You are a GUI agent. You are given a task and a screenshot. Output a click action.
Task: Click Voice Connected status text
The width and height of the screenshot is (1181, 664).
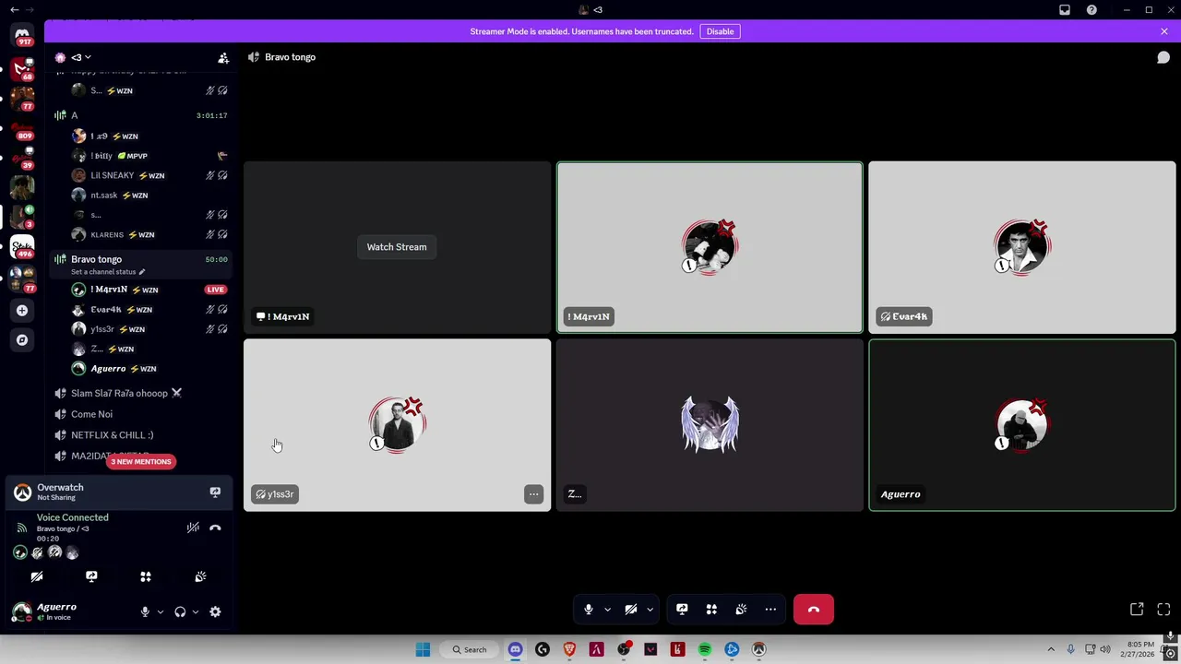(72, 517)
